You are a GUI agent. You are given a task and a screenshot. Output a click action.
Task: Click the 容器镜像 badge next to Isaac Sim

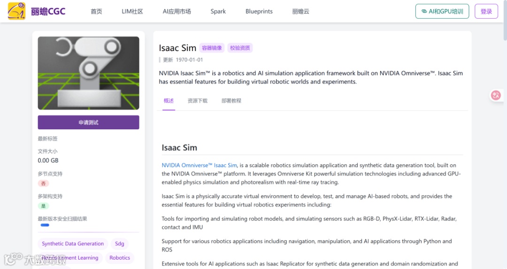(x=212, y=48)
